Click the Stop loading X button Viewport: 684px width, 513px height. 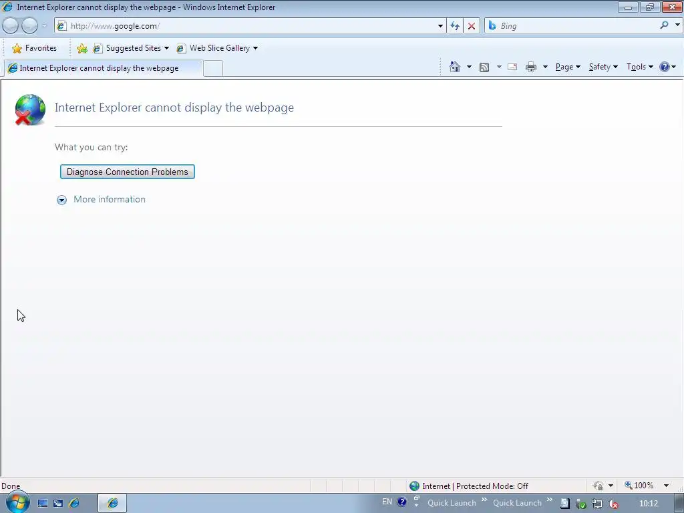[472, 26]
